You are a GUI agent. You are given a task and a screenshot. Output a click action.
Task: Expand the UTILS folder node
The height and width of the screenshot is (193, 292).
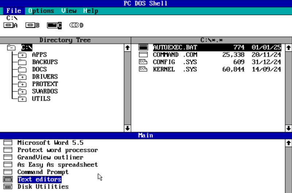coord(22,99)
